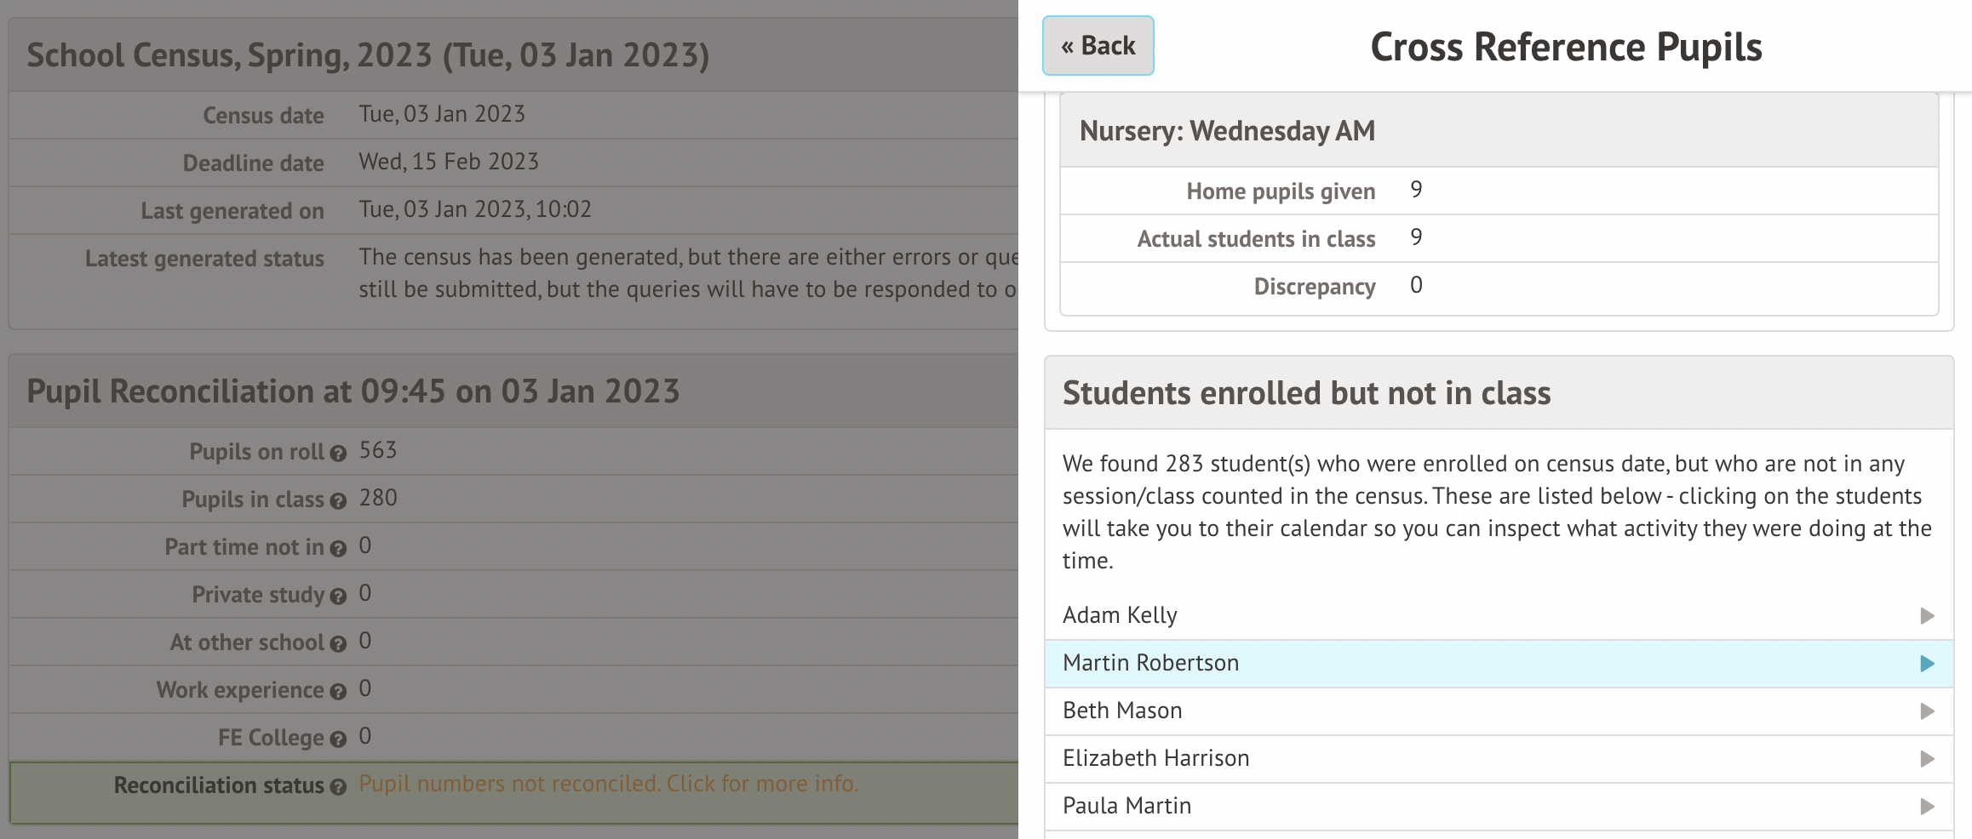1972x839 pixels.
Task: Open Martin Robertson's calendar entry
Action: (x=1150, y=663)
